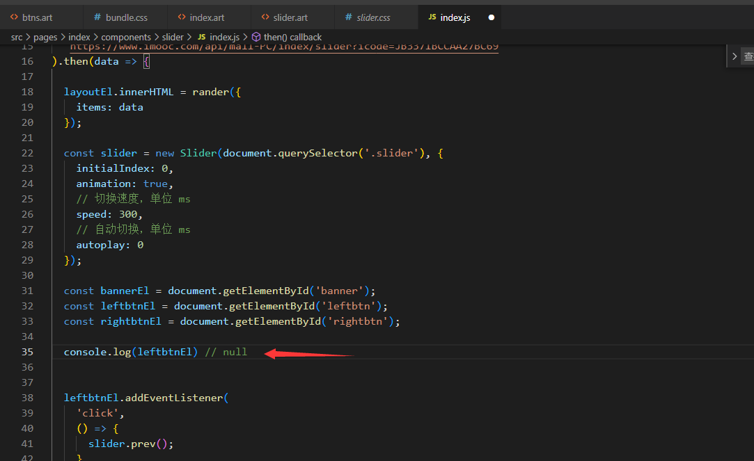Select the slider folder in the breadcrumb
Image resolution: width=754 pixels, height=461 pixels.
[173, 37]
